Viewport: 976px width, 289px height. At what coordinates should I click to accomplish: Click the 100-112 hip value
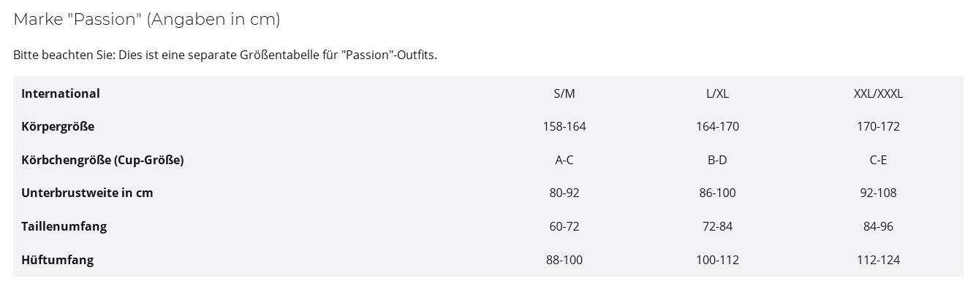point(717,260)
